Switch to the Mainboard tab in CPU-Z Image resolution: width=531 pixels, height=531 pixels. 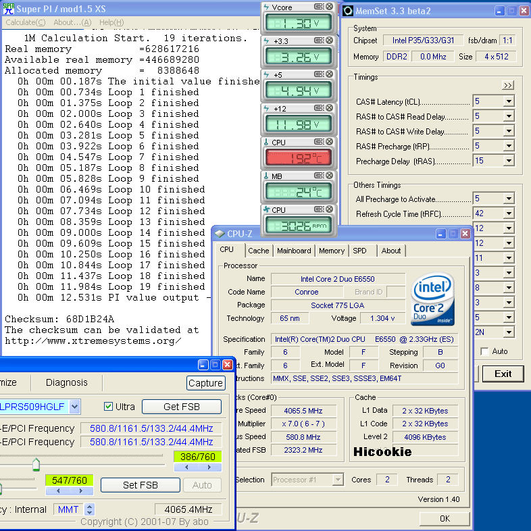click(294, 251)
